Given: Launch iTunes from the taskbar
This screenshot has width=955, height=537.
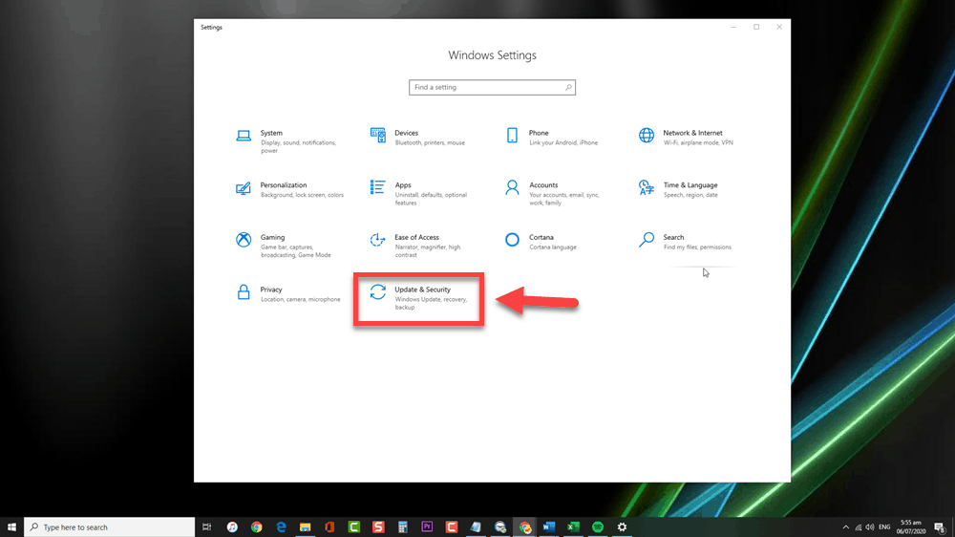Looking at the screenshot, I should (232, 526).
